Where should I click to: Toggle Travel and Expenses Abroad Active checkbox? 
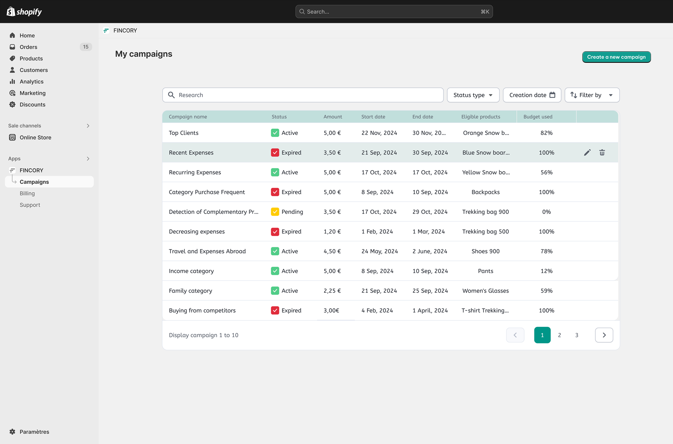[x=275, y=251]
